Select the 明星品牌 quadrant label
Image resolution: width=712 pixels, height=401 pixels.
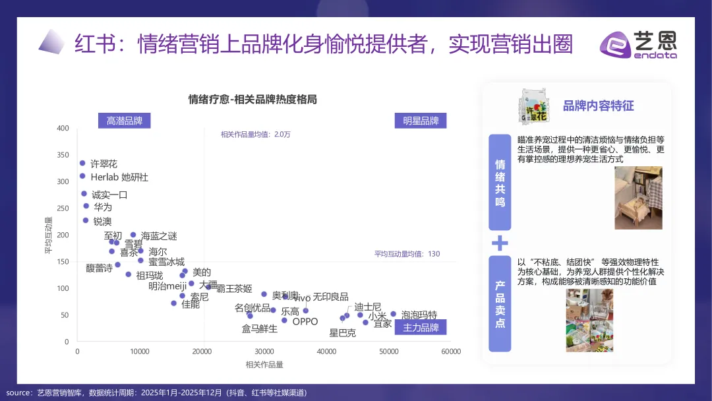coord(421,121)
